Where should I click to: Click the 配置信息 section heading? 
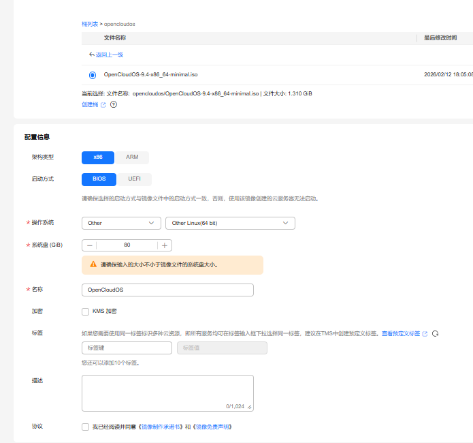point(37,137)
